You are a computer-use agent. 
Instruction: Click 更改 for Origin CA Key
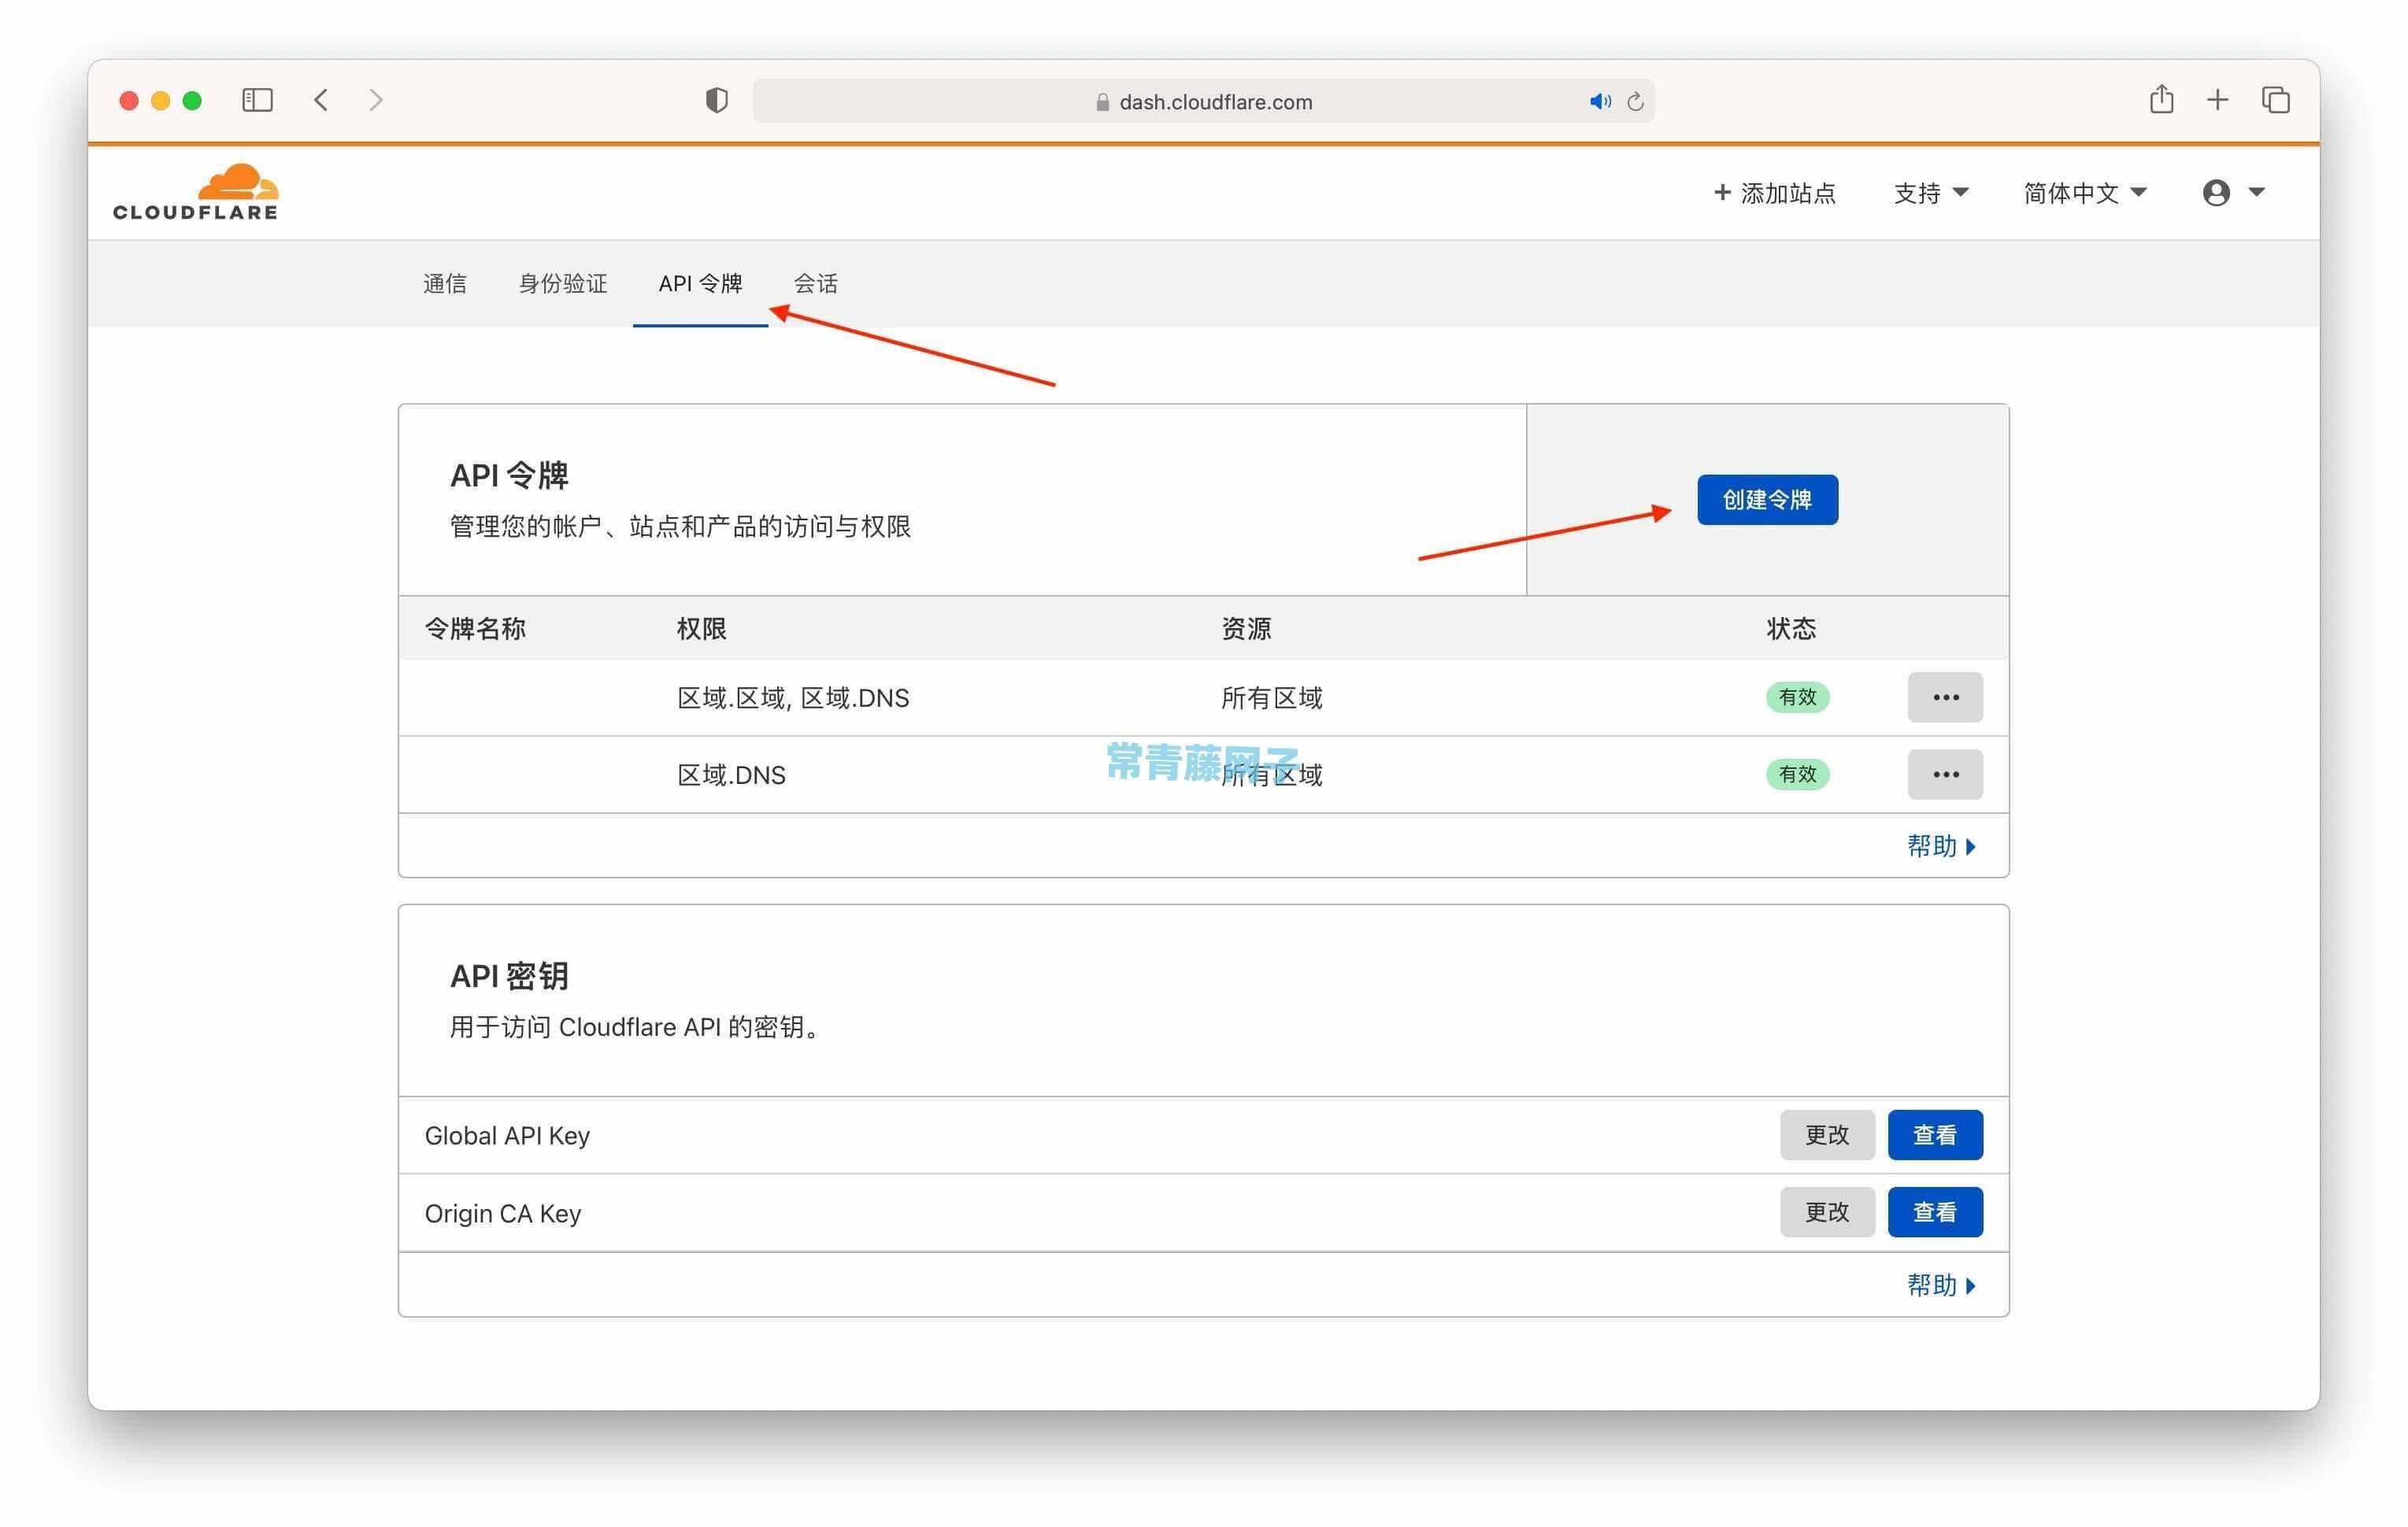coord(1827,1212)
